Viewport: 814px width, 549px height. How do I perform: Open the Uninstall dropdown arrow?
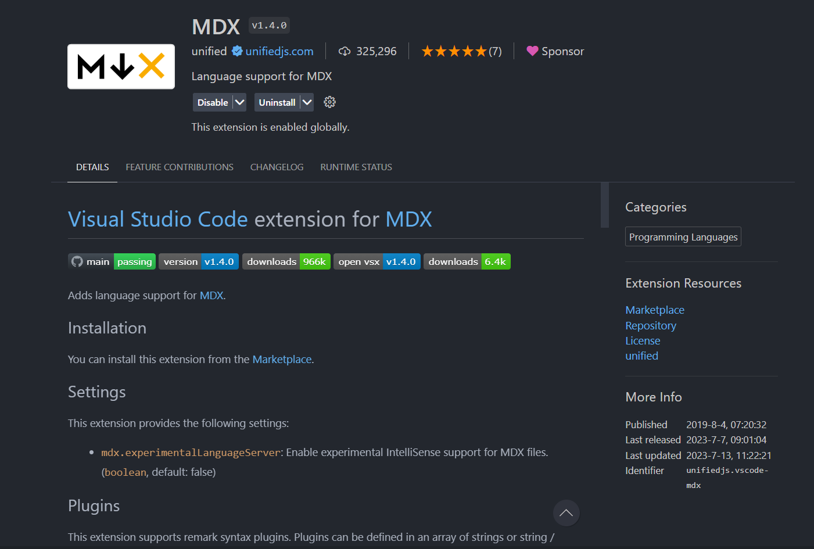(x=307, y=102)
